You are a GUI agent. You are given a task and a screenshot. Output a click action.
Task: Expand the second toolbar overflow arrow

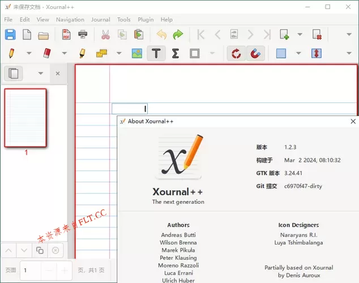point(349,53)
